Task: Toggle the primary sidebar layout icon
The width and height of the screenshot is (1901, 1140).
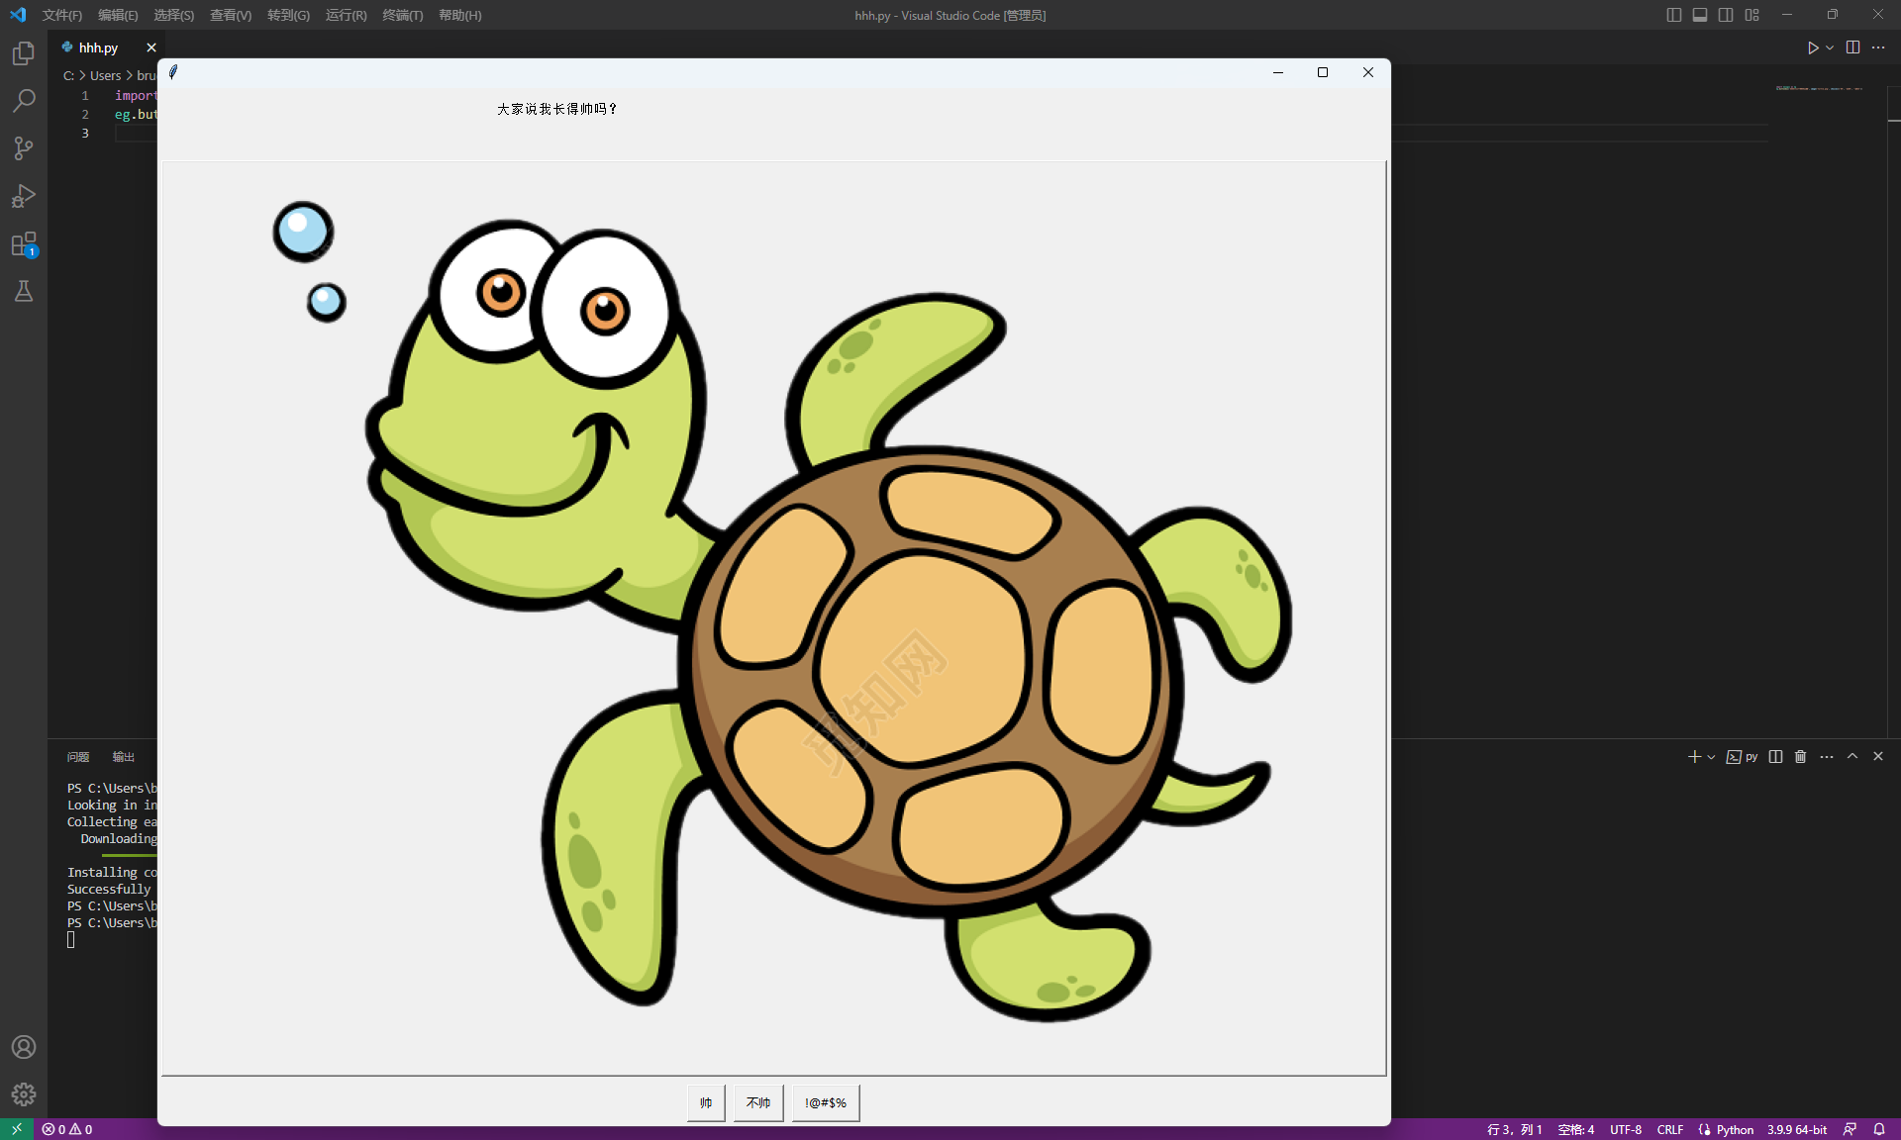Action: [x=1674, y=15]
